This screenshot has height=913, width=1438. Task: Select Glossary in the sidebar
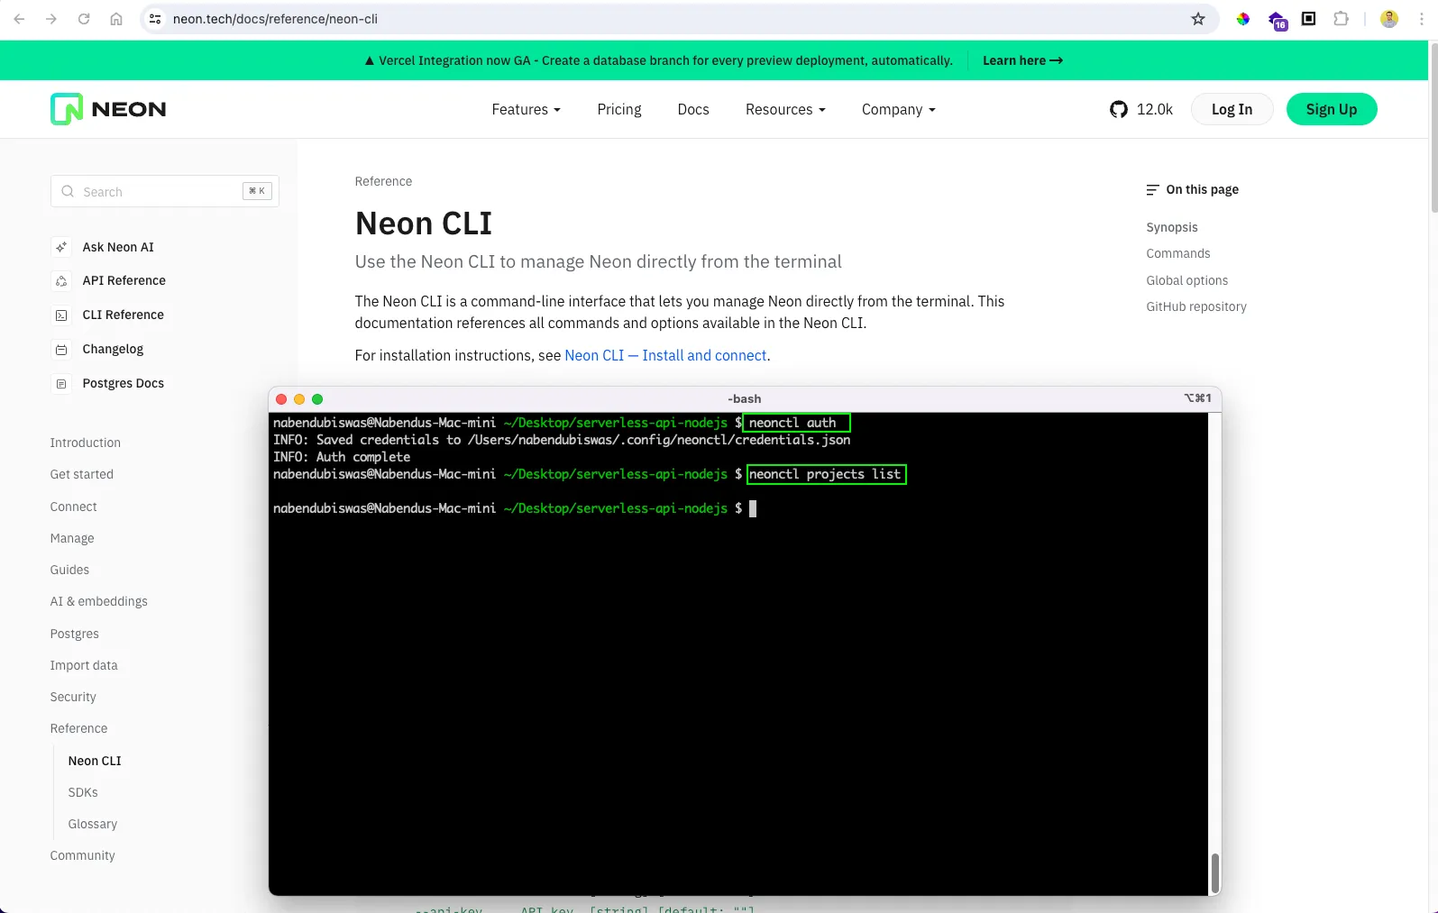(93, 824)
